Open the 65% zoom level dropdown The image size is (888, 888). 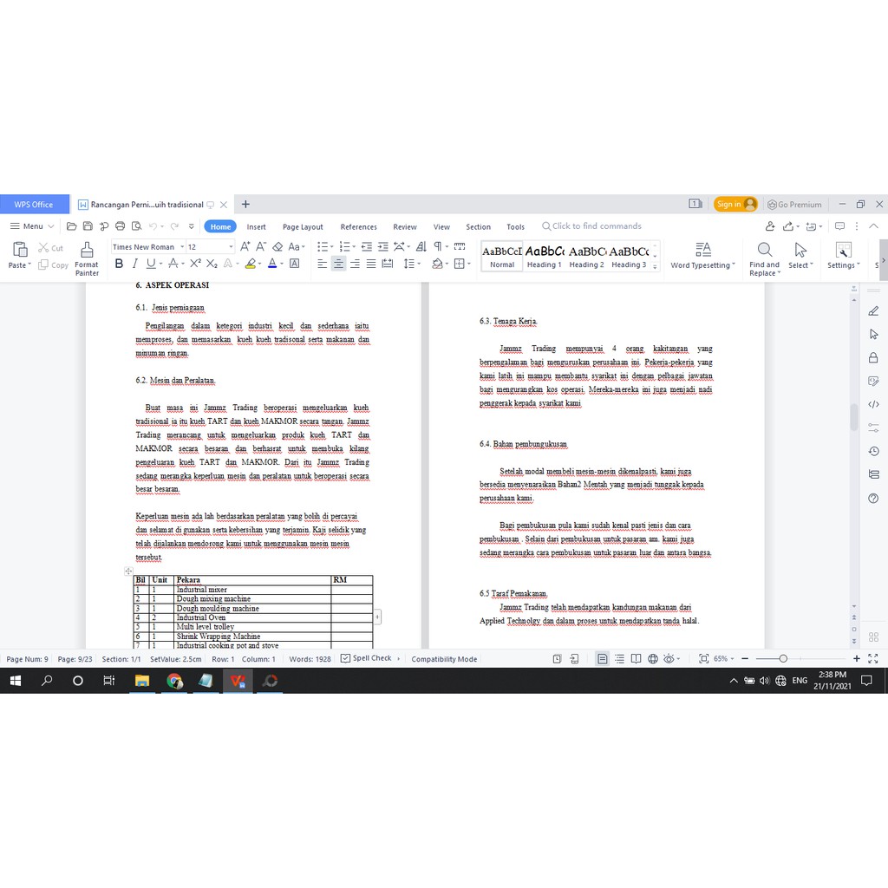tap(724, 659)
